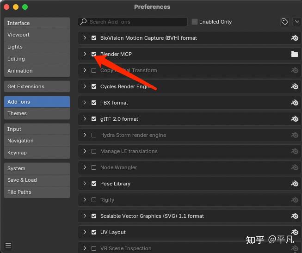Open the File Paths settings
The image size is (302, 253).
[37, 192]
